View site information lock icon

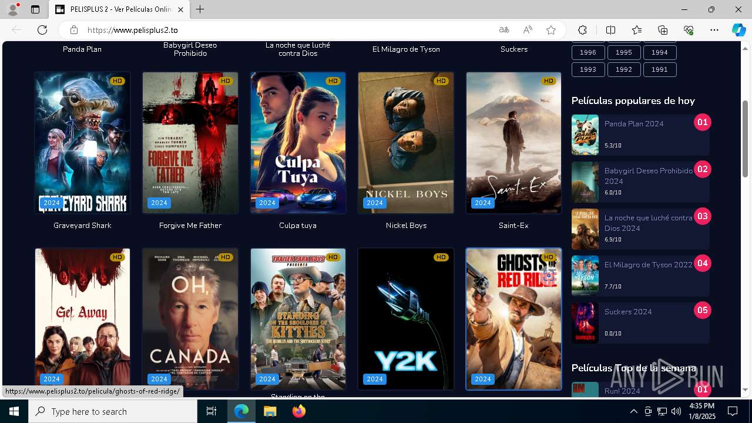coord(73,30)
